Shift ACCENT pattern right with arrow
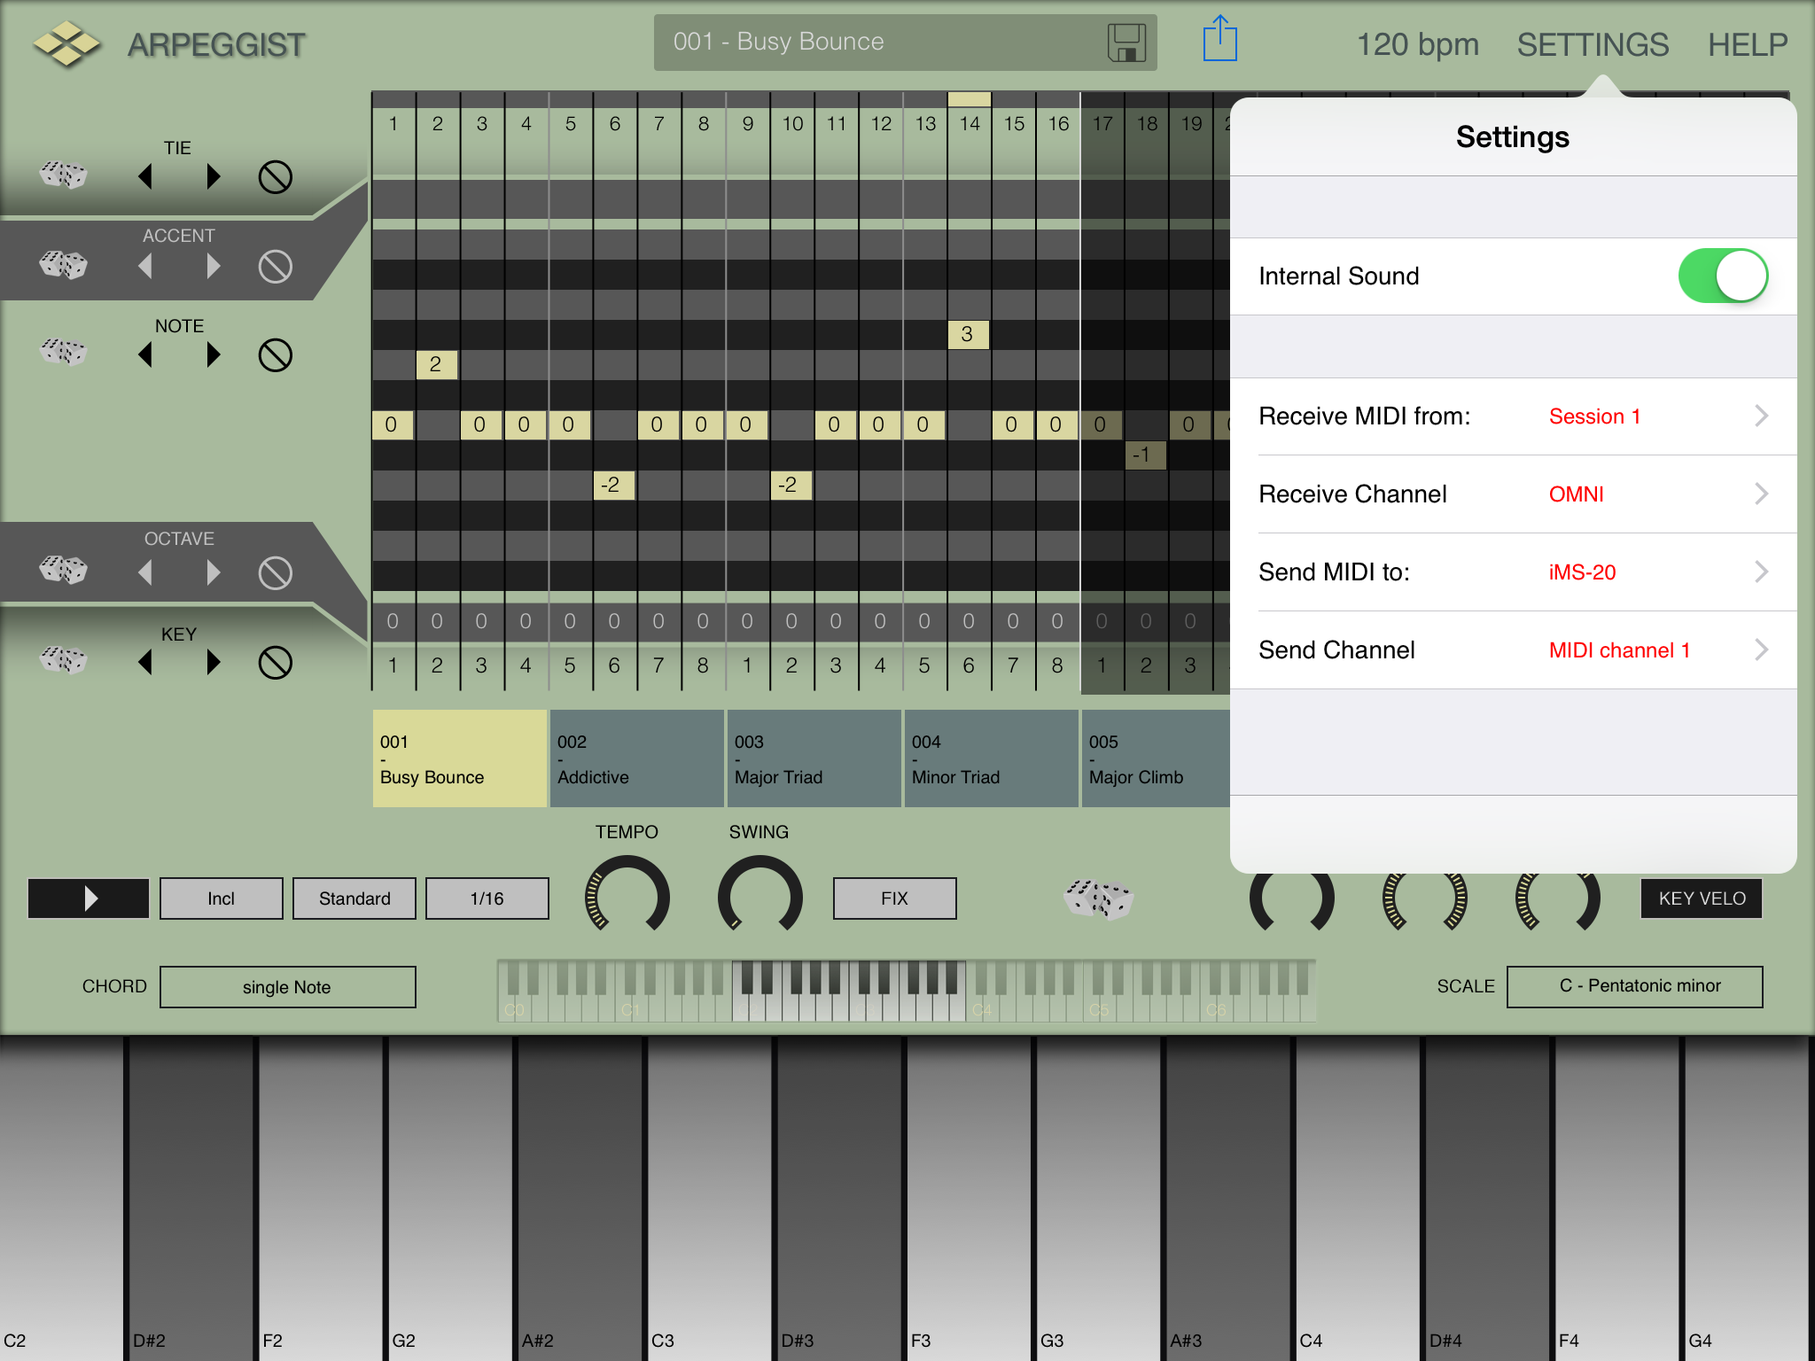 tap(213, 266)
